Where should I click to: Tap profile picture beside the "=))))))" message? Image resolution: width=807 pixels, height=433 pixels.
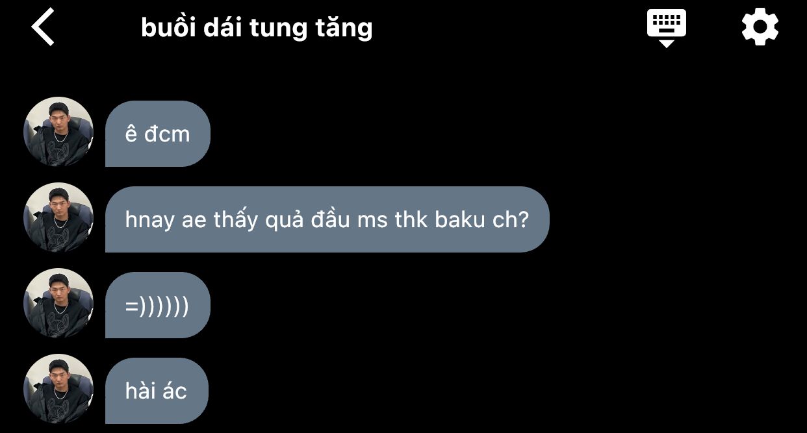pyautogui.click(x=58, y=303)
